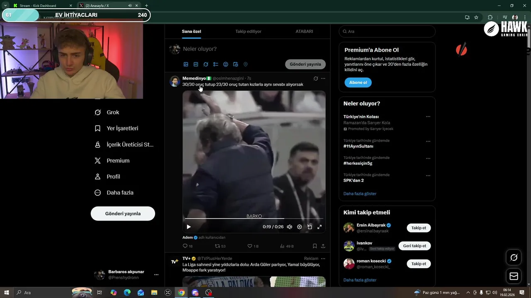
Task: Open video settings gear in the player
Action: pos(300,227)
